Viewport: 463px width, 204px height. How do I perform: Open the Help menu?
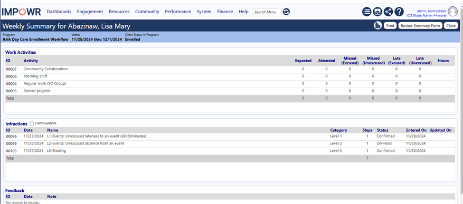pos(243,12)
